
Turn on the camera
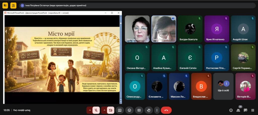click(111, 110)
